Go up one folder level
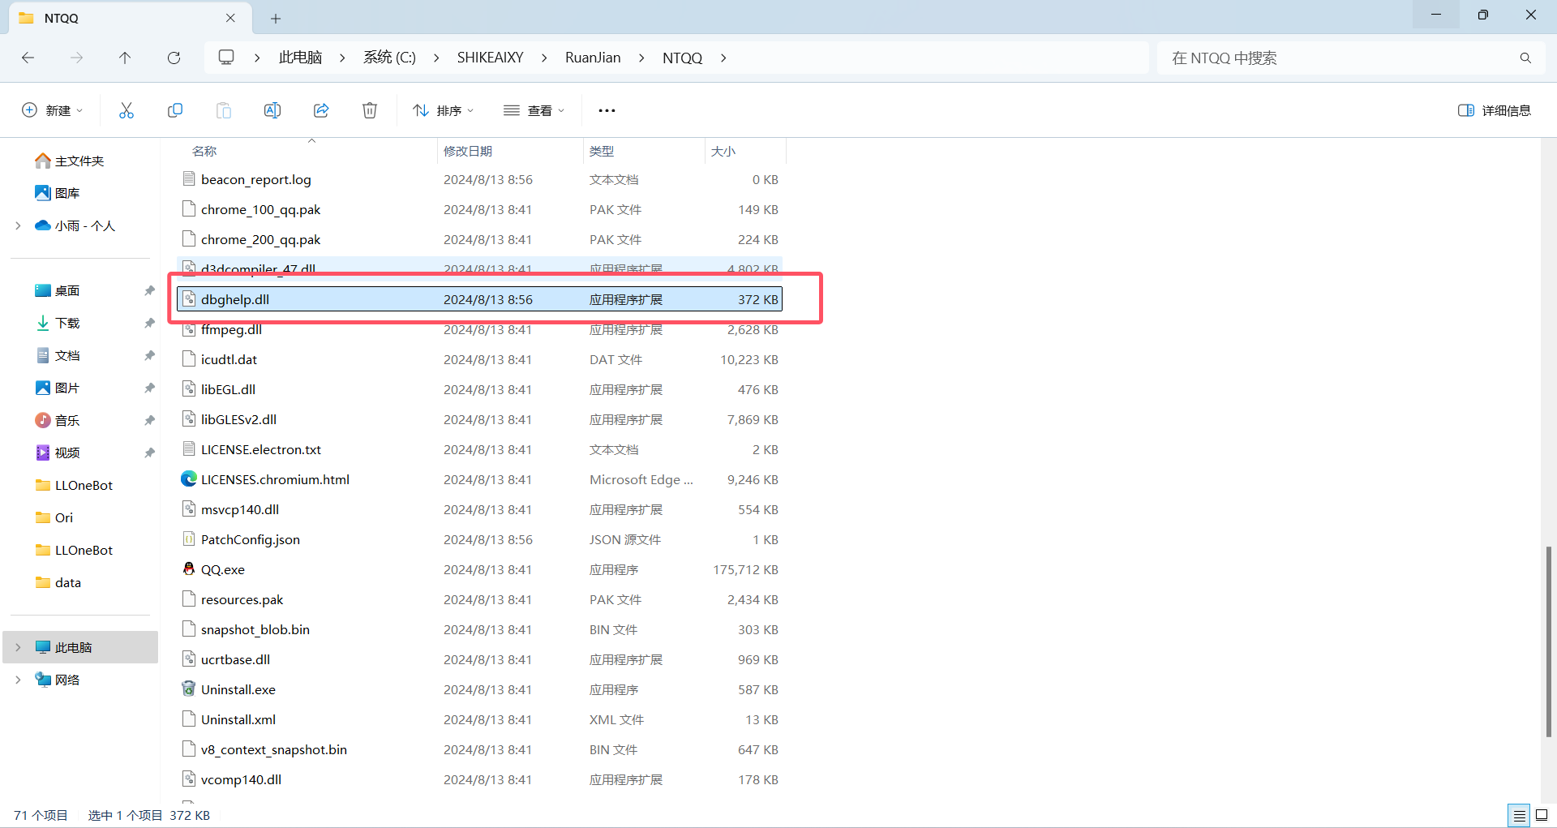1557x828 pixels. point(125,58)
